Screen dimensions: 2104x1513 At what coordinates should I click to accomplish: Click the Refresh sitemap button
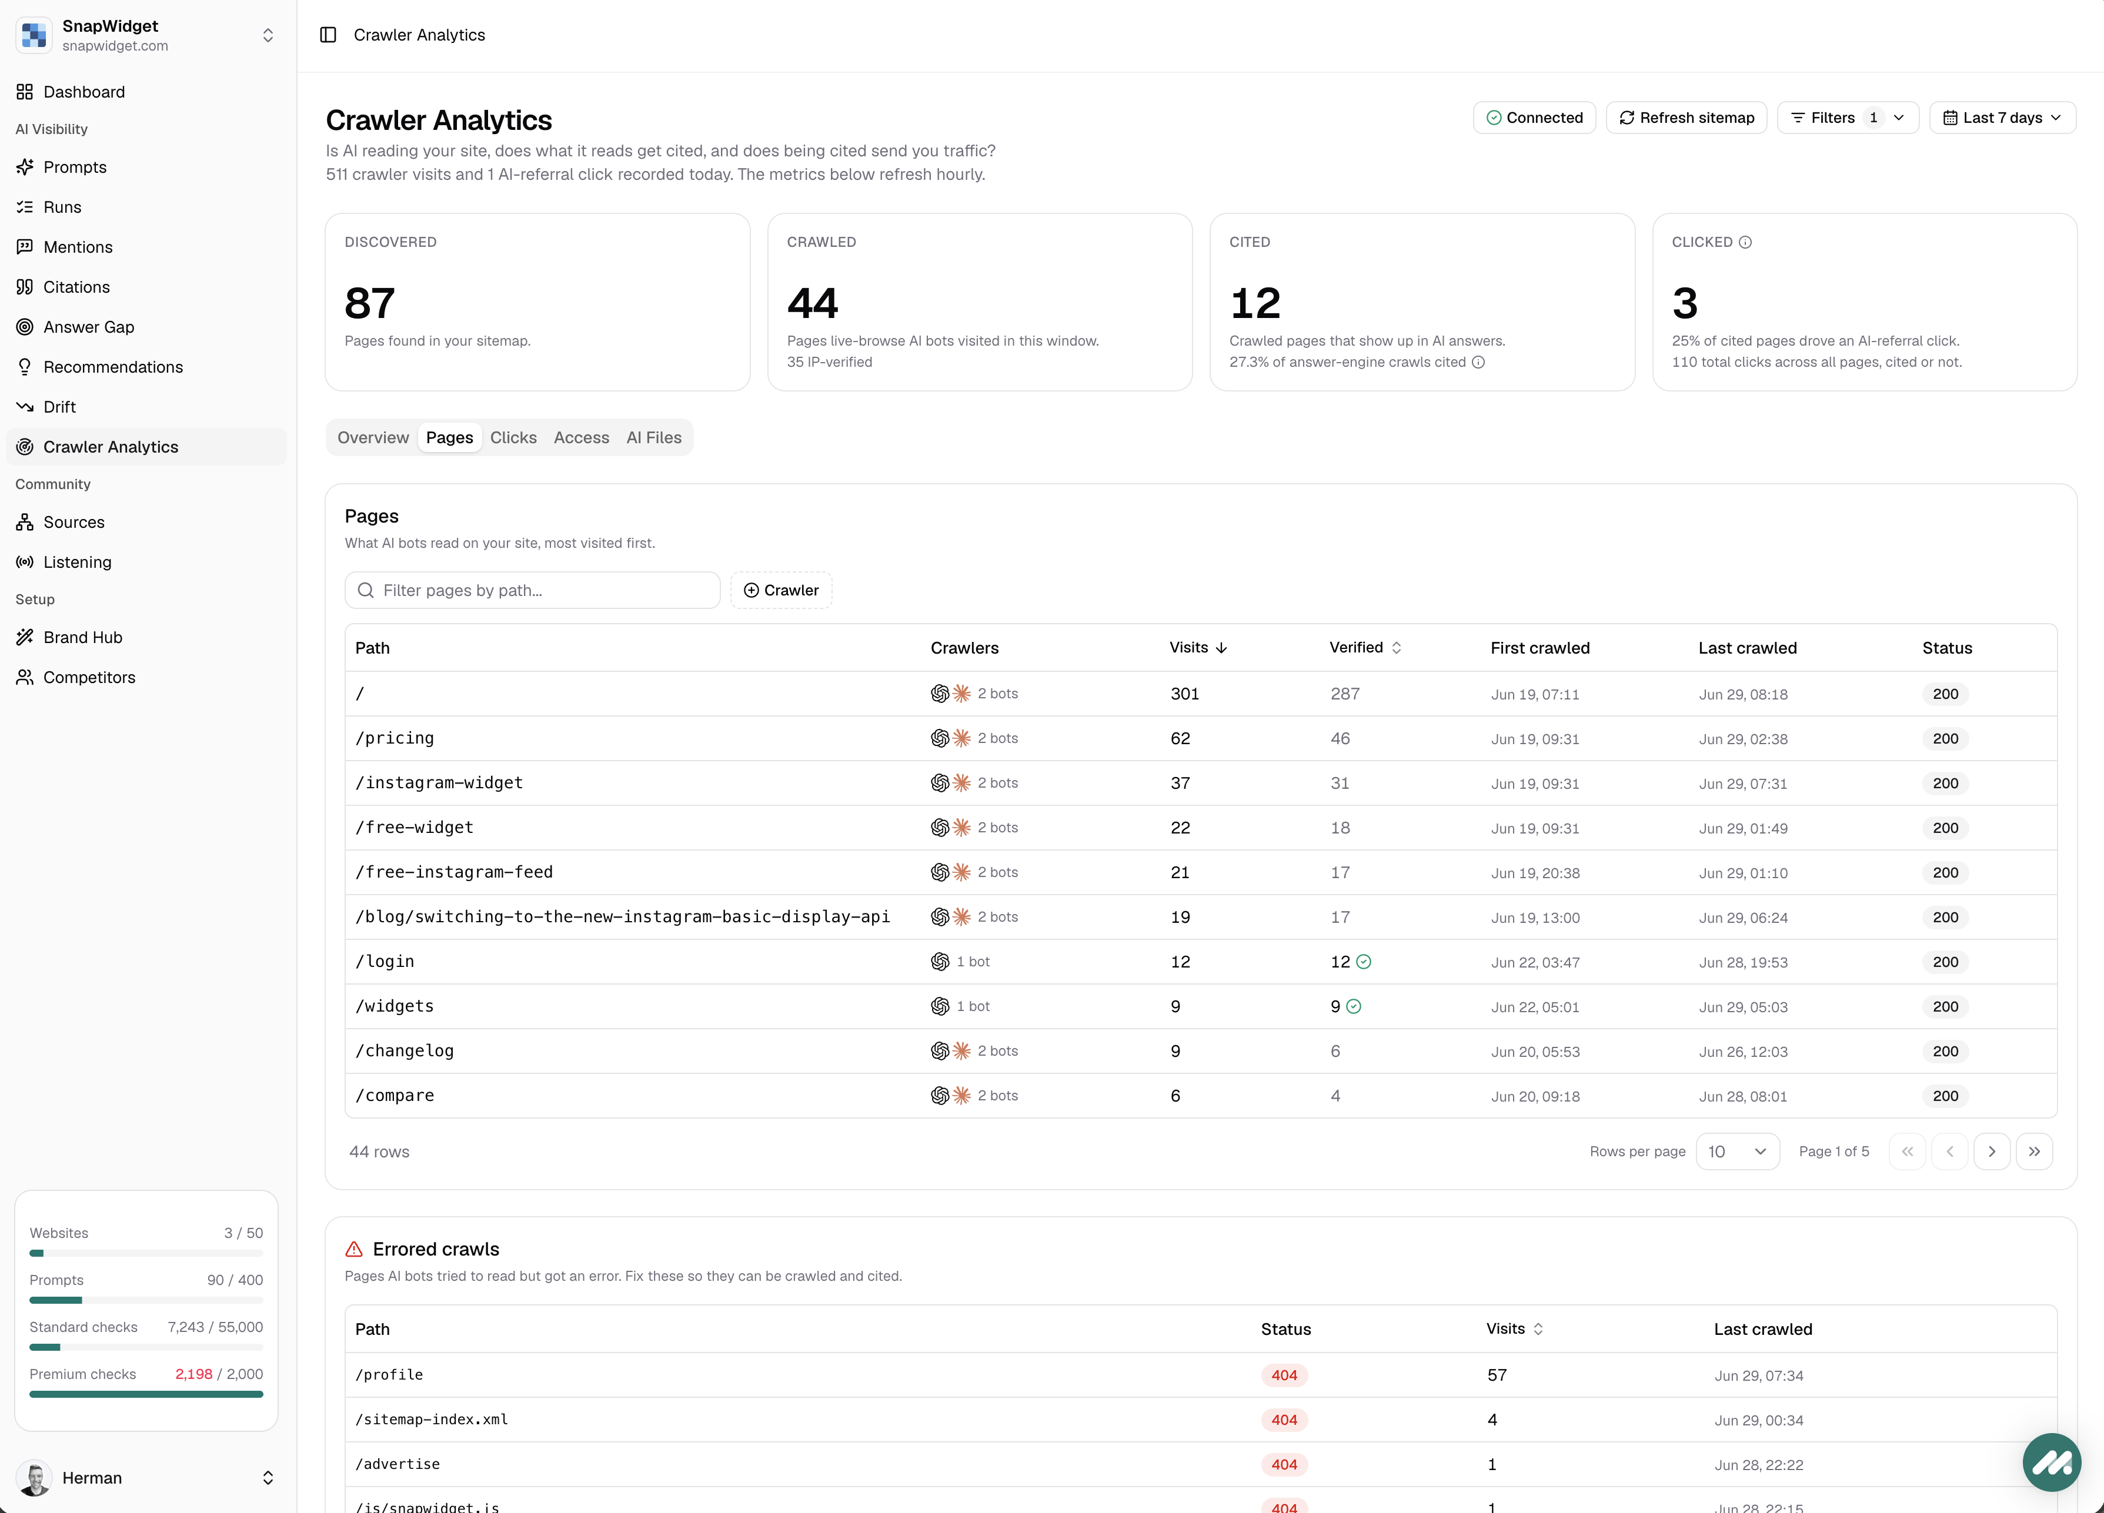(x=1686, y=118)
